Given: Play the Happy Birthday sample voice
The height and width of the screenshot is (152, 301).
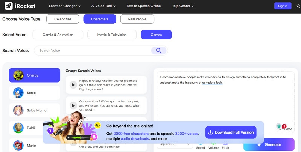Looking at the screenshot, I should [73, 85].
